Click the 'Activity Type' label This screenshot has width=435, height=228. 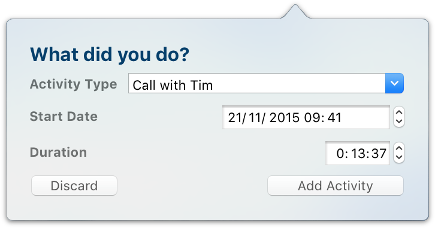point(74,84)
